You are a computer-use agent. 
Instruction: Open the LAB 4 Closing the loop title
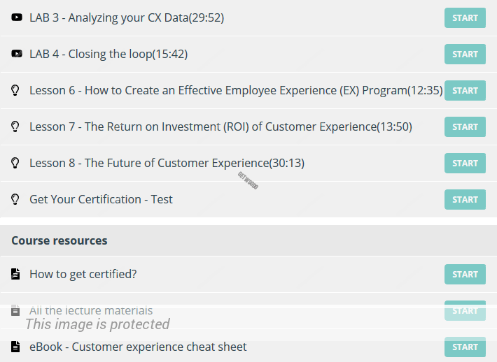108,54
